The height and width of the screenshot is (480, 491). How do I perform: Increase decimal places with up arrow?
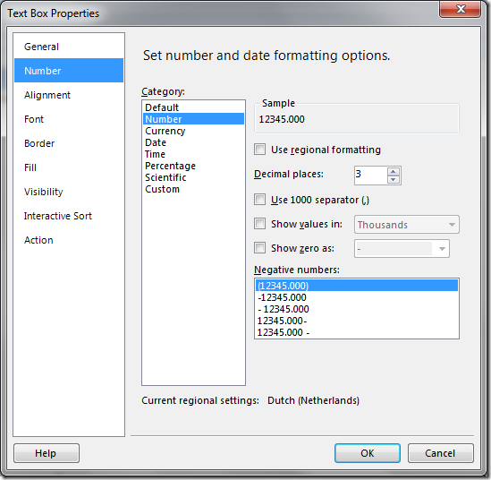click(x=393, y=172)
